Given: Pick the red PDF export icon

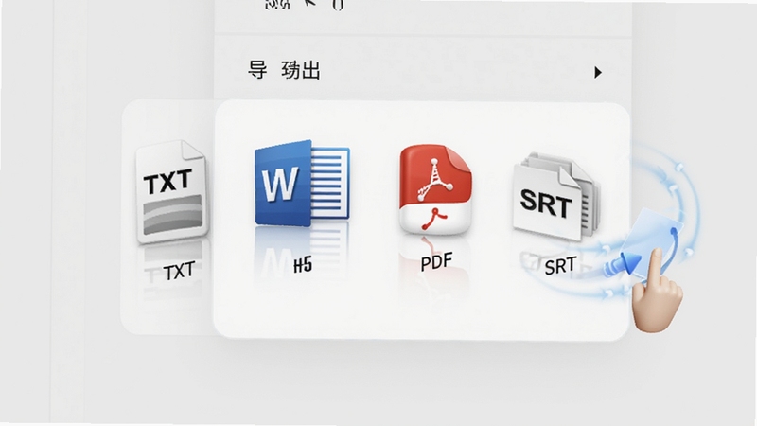Looking at the screenshot, I should [x=435, y=189].
